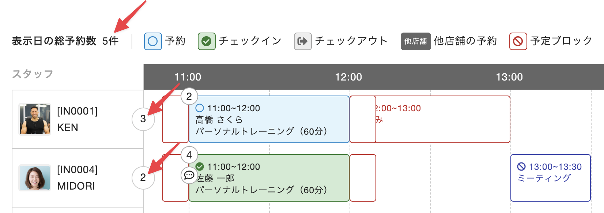
Task: Click the blue reservation legend icon
Action: pyautogui.click(x=153, y=41)
